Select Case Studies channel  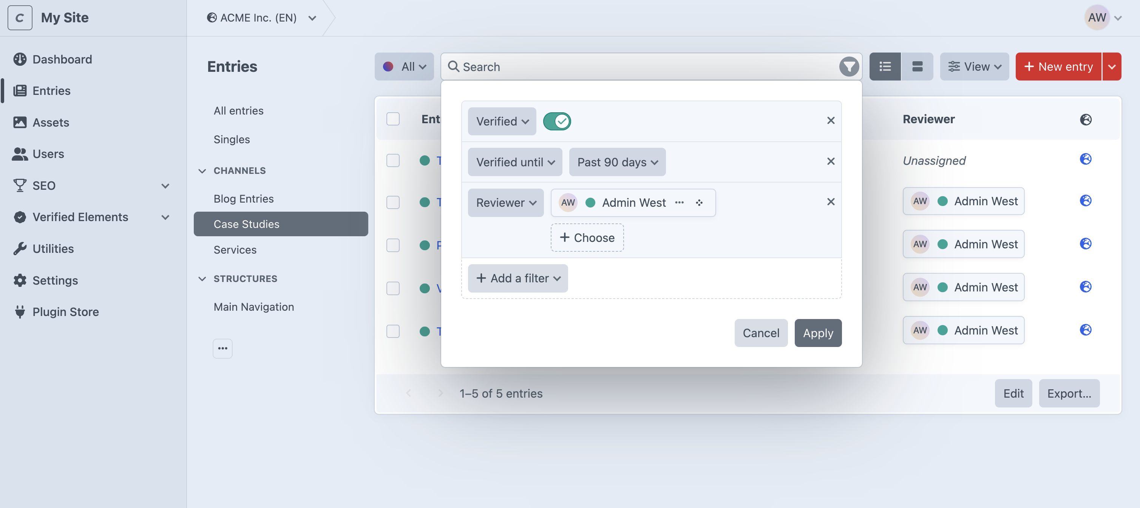[281, 224]
